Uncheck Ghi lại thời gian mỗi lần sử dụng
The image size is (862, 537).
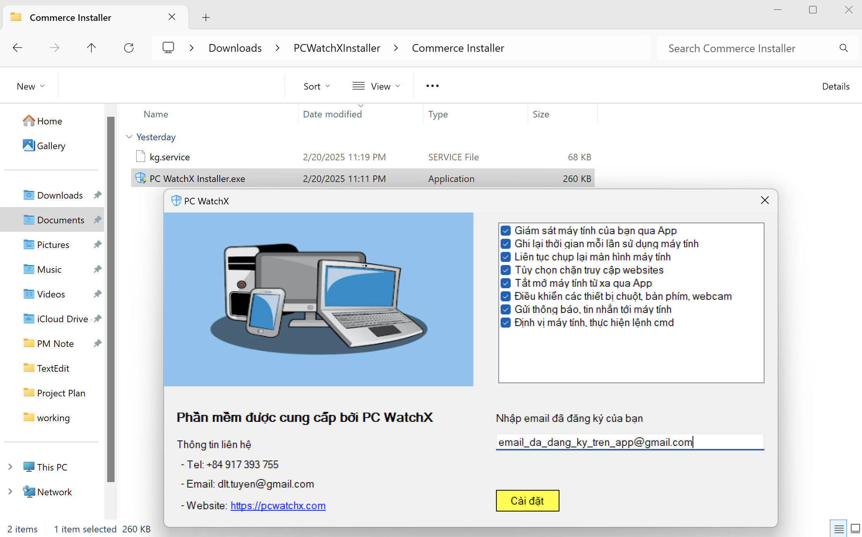point(505,244)
